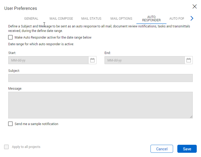
Task: Focus the End date input field
Action: click(x=144, y=60)
